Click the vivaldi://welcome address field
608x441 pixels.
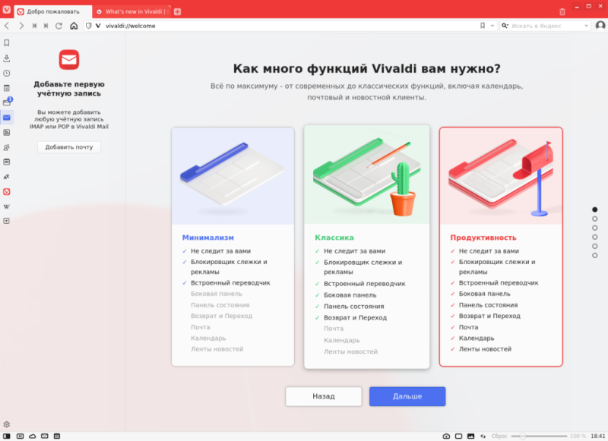291,26
